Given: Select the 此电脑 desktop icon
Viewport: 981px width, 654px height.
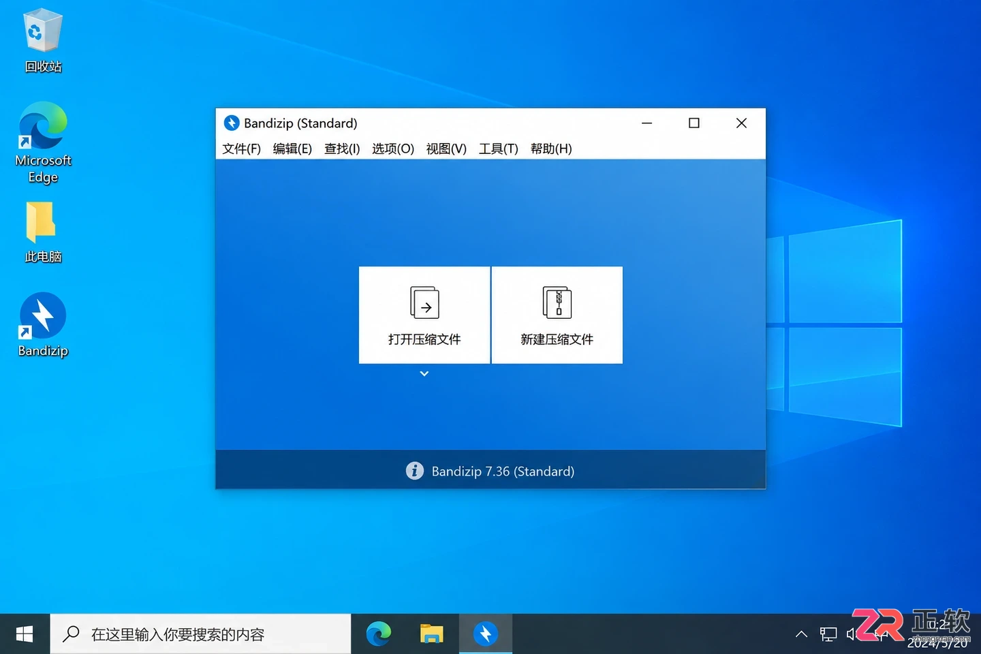Looking at the screenshot, I should tap(43, 233).
